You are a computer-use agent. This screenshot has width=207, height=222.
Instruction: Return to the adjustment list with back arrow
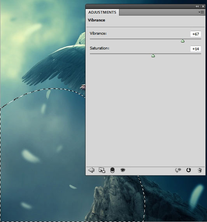pos(91,170)
